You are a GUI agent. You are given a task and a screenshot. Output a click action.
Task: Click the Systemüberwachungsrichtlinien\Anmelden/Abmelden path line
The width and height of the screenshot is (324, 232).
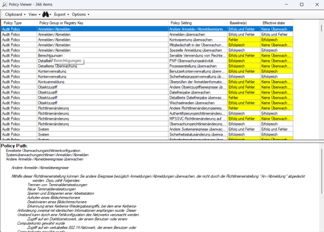[x=47, y=155]
